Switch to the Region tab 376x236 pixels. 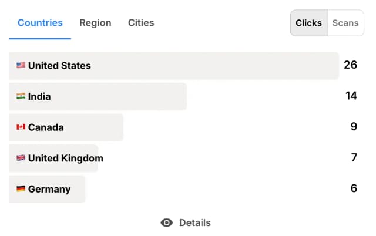point(95,23)
